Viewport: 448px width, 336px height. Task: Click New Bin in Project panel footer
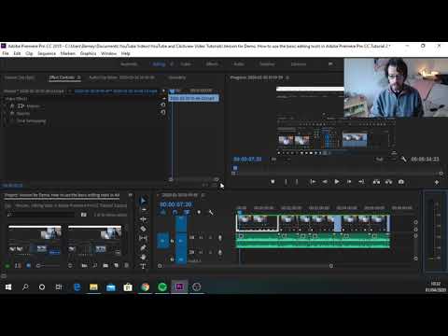105,266
